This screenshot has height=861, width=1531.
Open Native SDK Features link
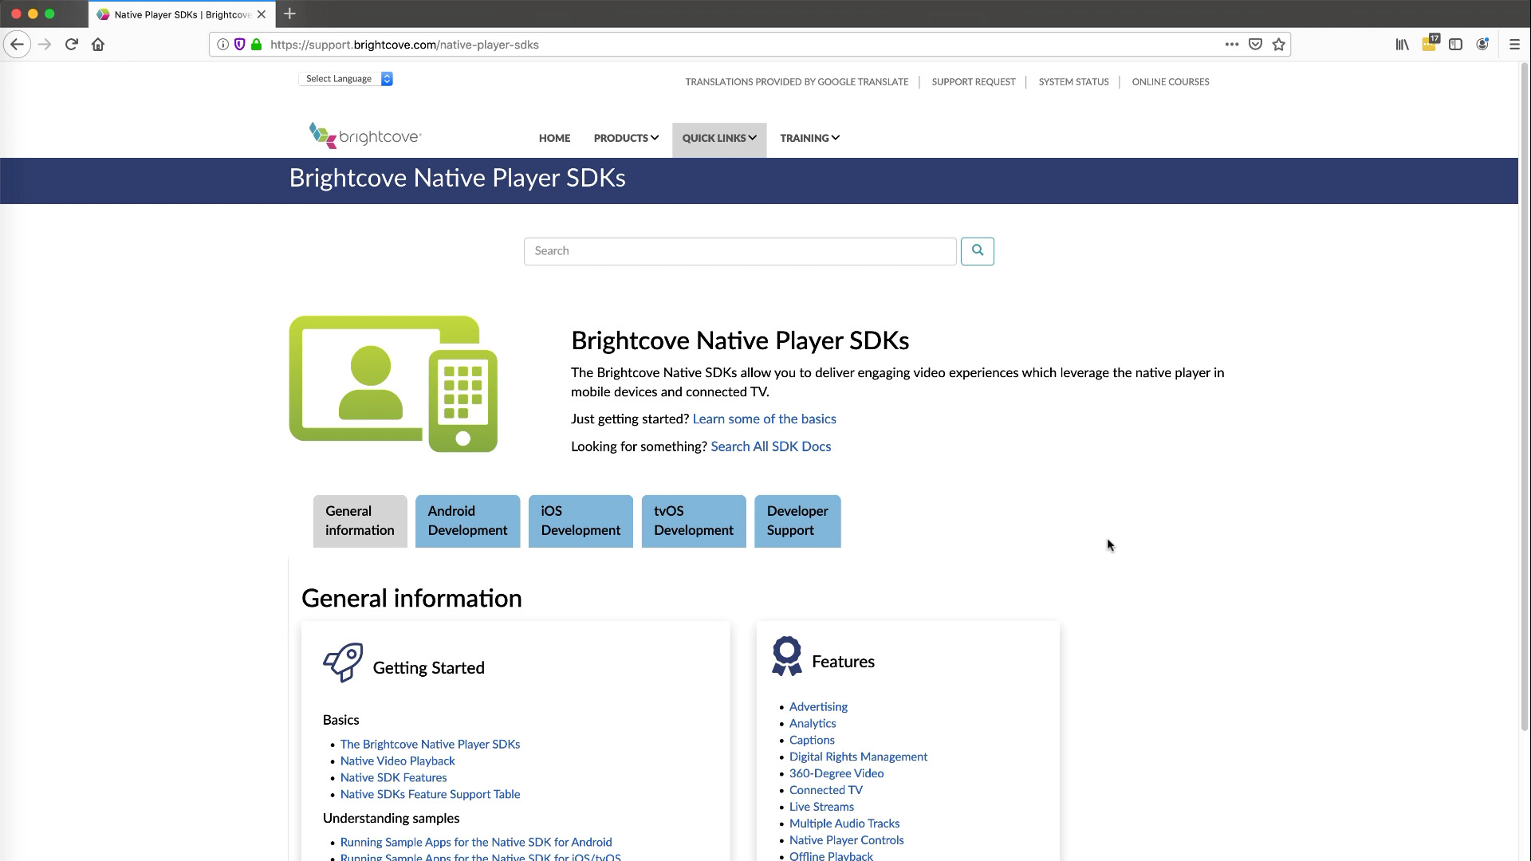[393, 778]
